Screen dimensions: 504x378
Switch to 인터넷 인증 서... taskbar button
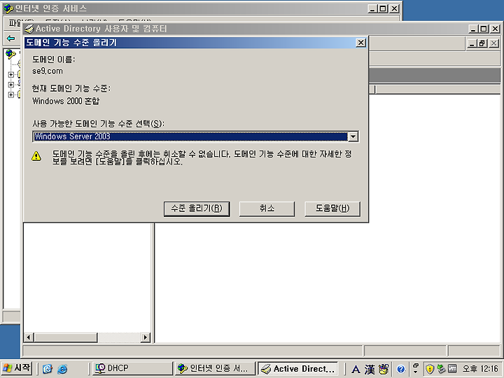[215, 368]
